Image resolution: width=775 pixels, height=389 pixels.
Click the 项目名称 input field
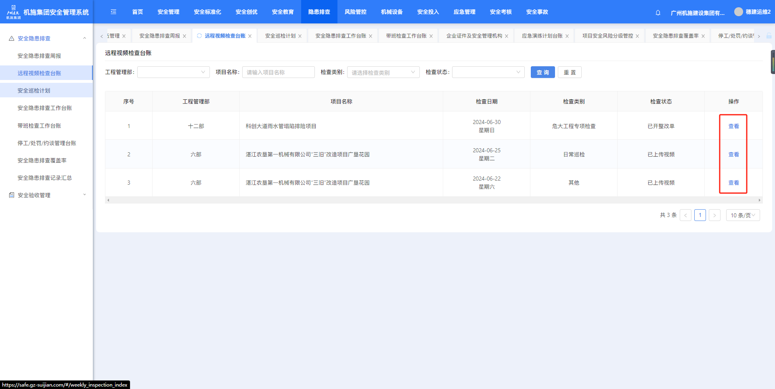[278, 72]
